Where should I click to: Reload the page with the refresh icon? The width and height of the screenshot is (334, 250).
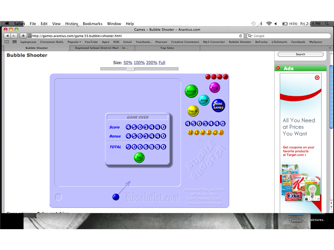tap(240, 36)
